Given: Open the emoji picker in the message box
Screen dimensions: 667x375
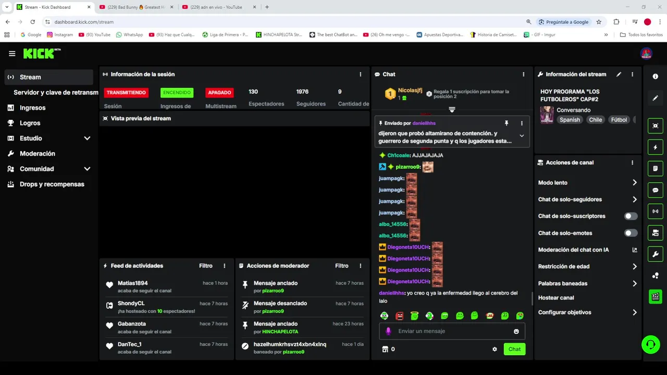Looking at the screenshot, I should [x=516, y=331].
